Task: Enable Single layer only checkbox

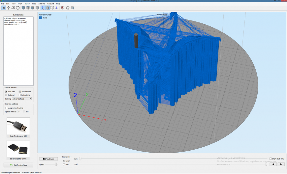Action: (271, 159)
